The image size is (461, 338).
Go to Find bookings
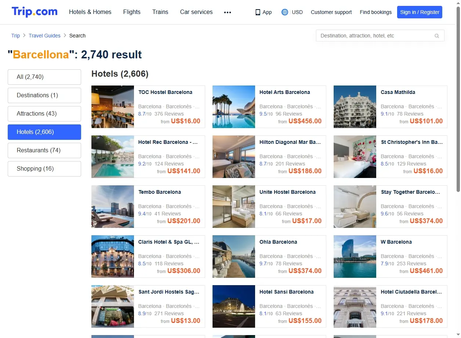376,12
